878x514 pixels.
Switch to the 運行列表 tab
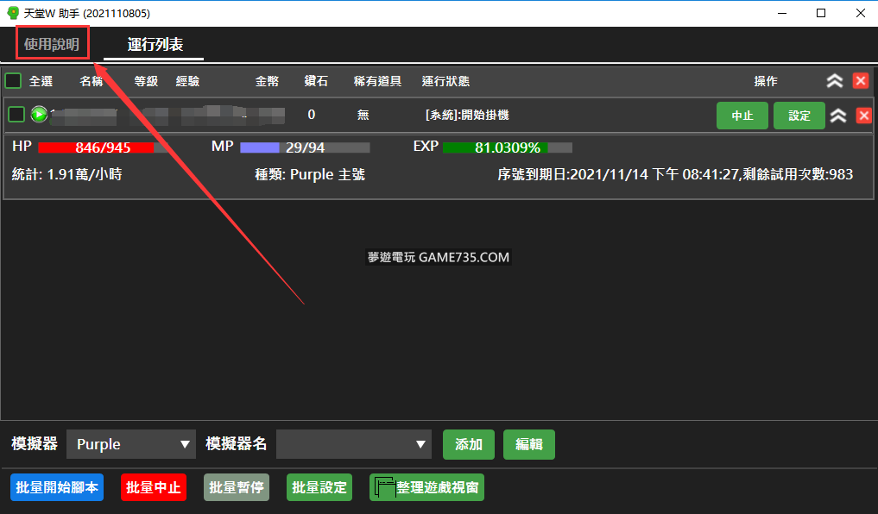coord(155,44)
